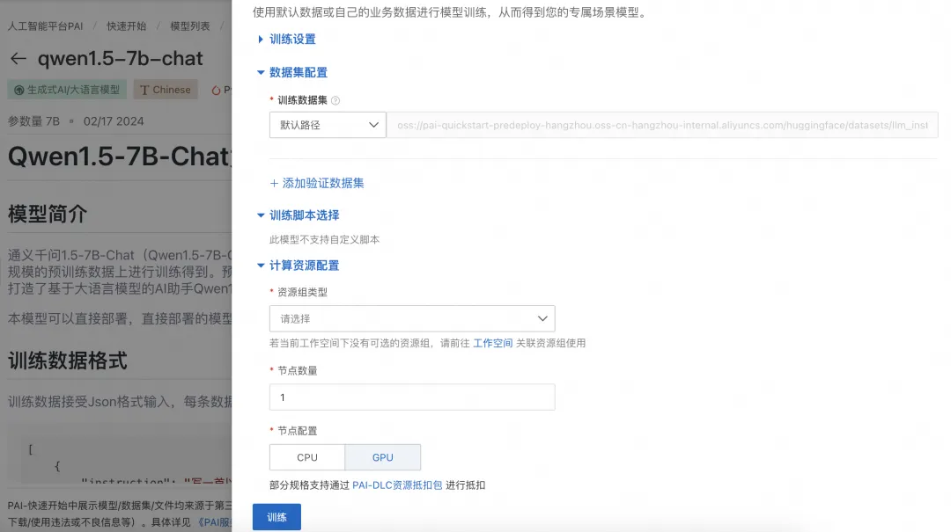
Task: Open the 资源组类型 请选择 dropdown
Action: tap(412, 318)
